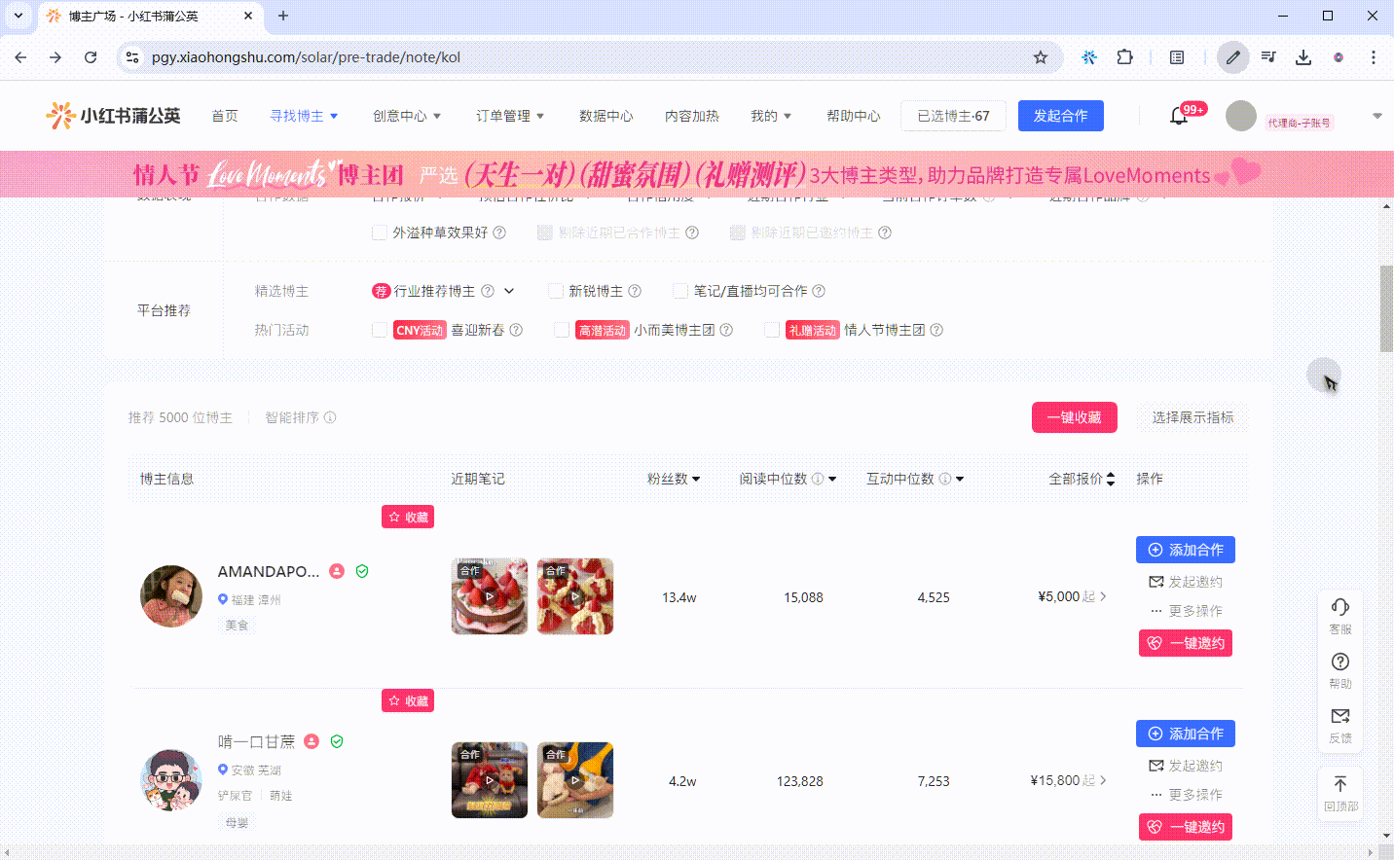Enable the 外溢种草效果好 checkbox

(x=380, y=233)
